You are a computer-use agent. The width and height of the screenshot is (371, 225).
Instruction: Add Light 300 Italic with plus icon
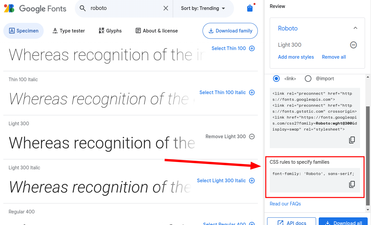pyautogui.click(x=252, y=181)
